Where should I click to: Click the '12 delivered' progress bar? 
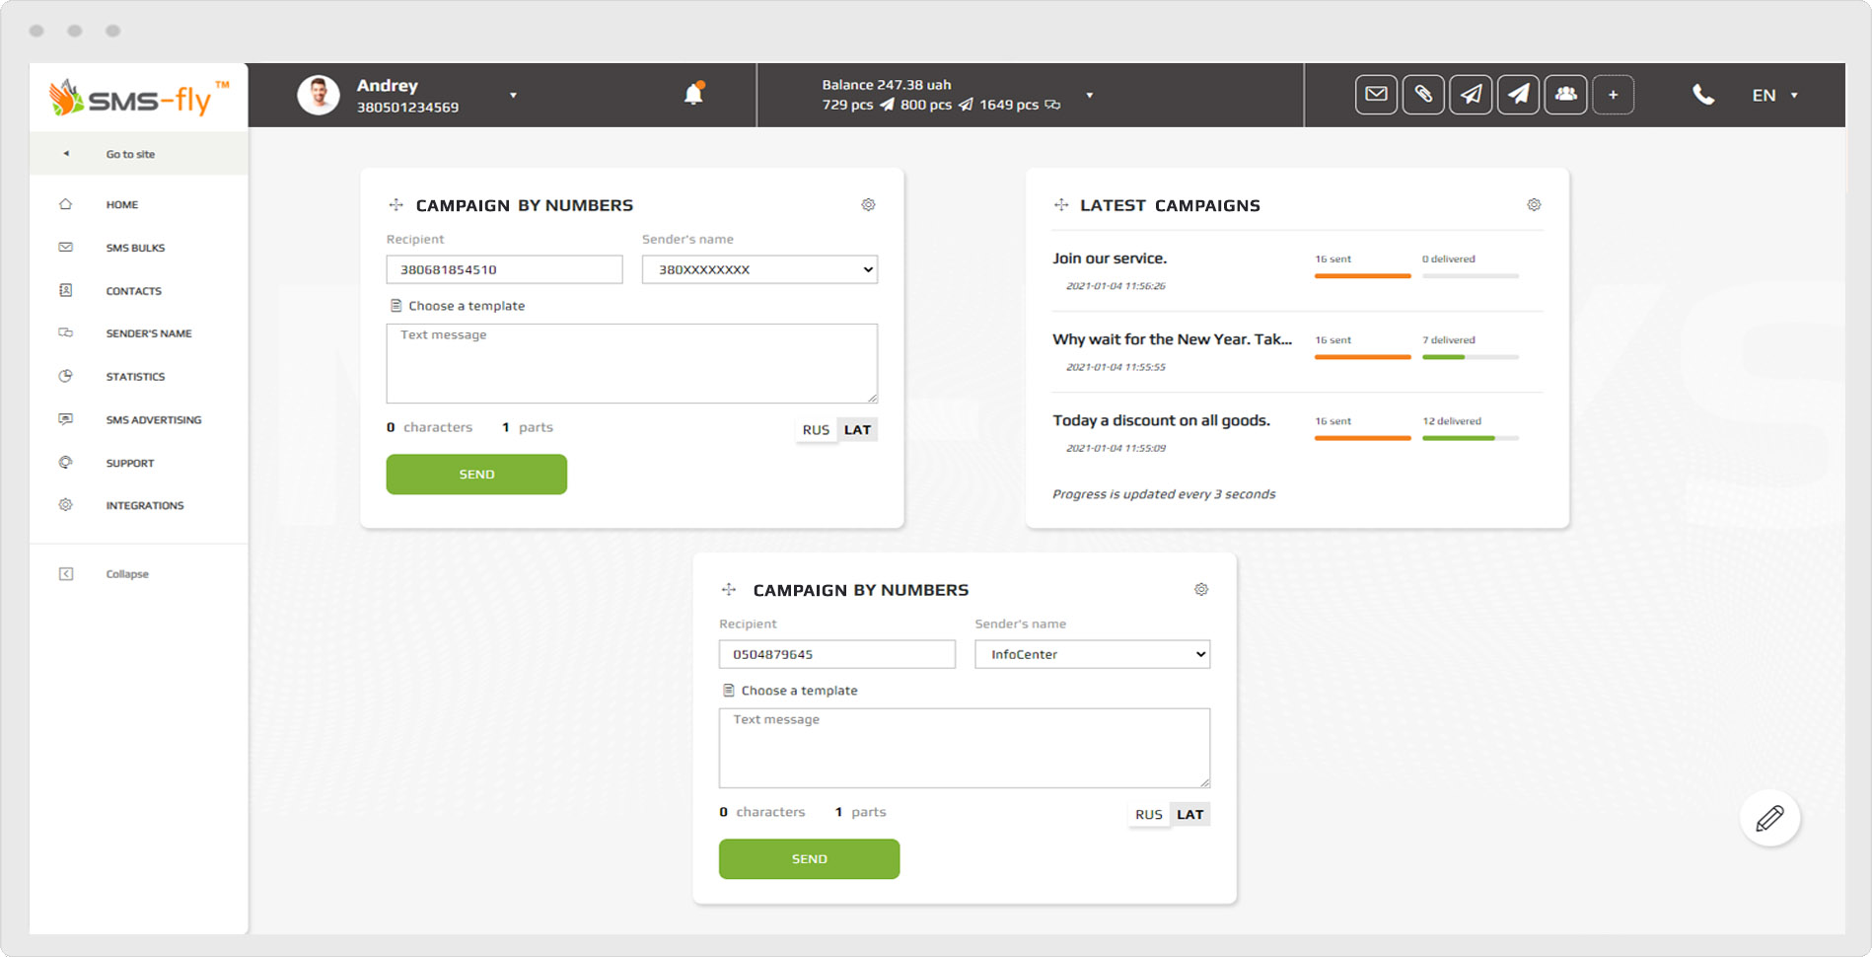1471,438
